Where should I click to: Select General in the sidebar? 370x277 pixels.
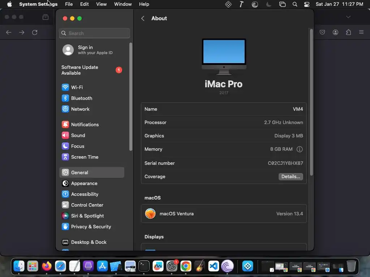pos(91,172)
